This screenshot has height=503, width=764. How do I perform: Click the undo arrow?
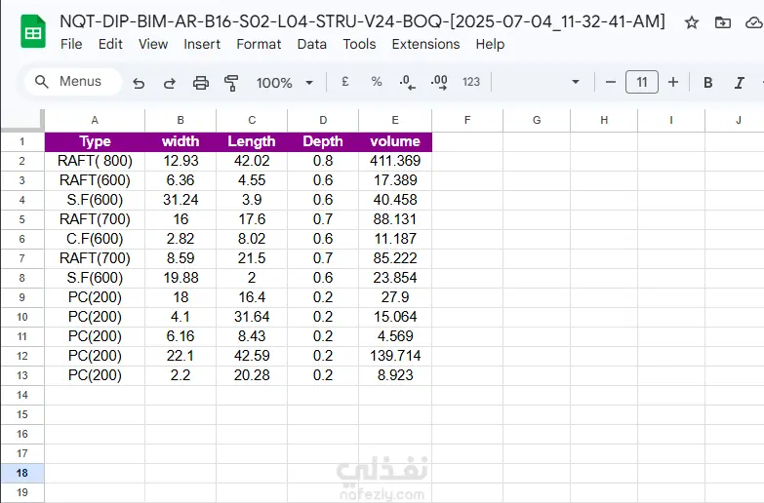(139, 83)
